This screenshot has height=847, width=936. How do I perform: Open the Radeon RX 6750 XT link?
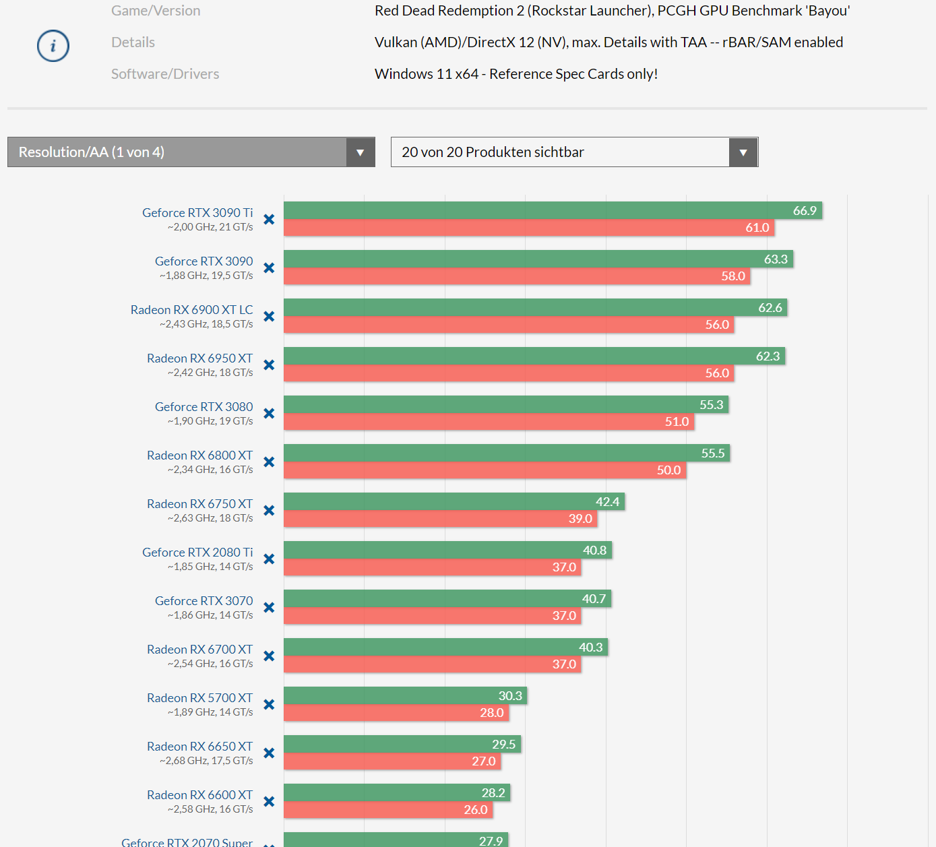(x=200, y=504)
